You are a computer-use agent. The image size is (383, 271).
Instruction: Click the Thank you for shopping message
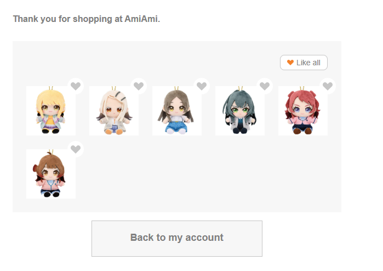point(87,19)
